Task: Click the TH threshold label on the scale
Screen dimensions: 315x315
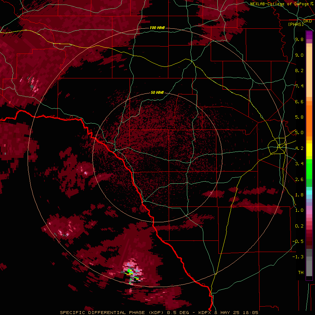Action: click(x=301, y=273)
